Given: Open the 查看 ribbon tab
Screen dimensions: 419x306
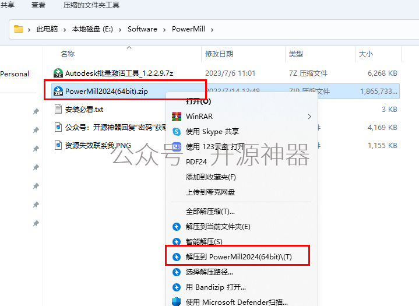Looking at the screenshot, I should (38, 5).
